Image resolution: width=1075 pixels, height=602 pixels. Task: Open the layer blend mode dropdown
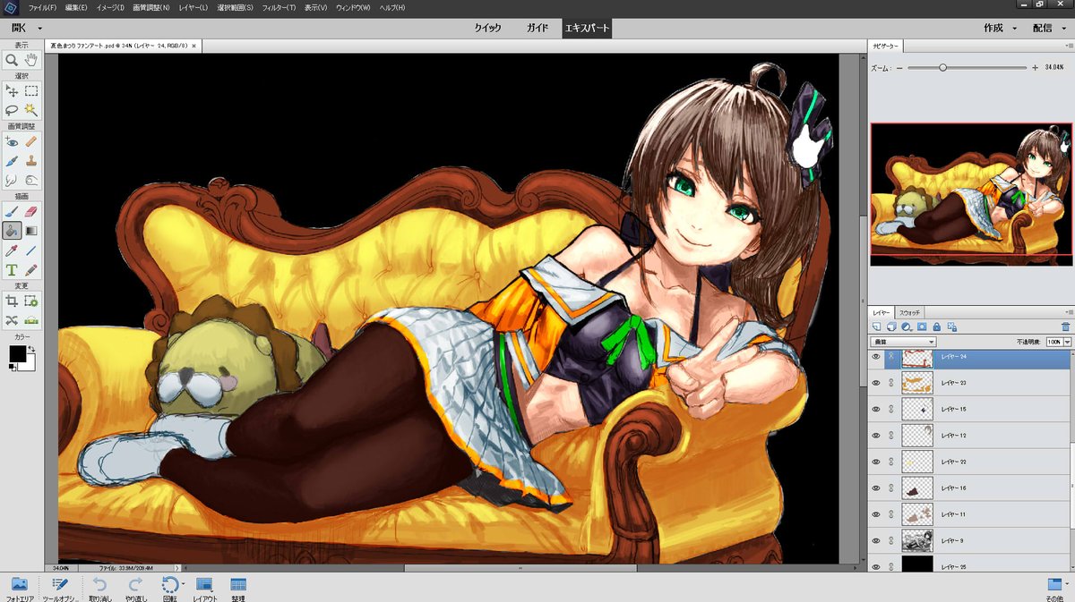tap(903, 342)
